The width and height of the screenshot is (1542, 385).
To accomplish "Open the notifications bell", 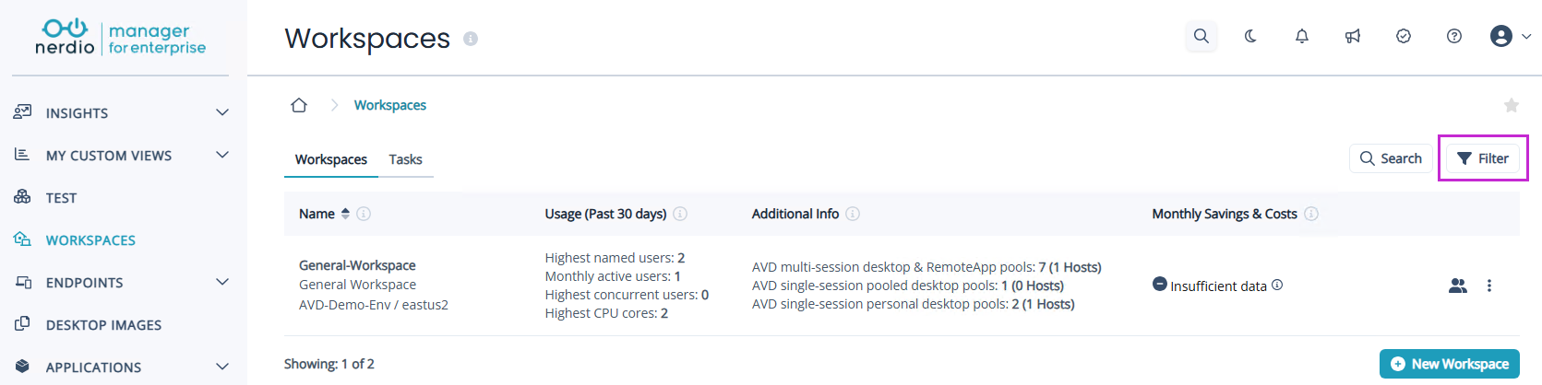I will 1301,36.
